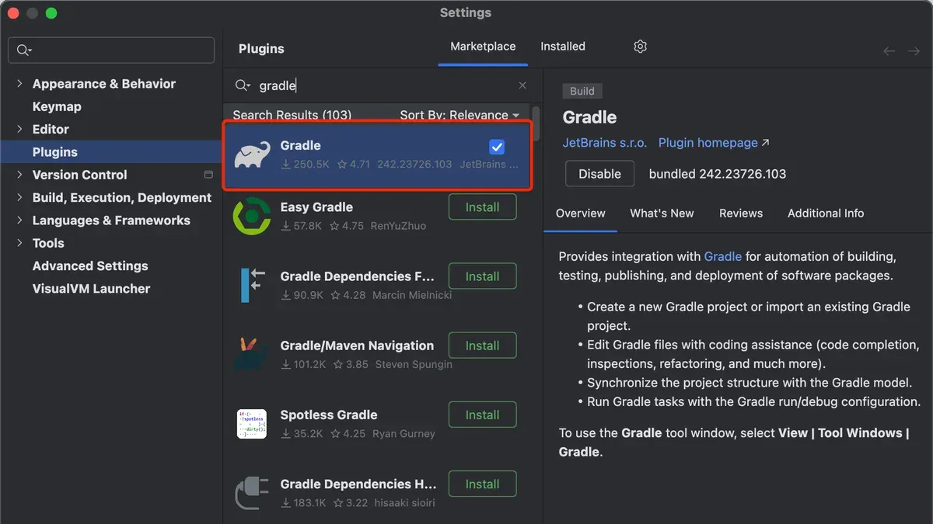Clear the gradle search text

point(522,85)
